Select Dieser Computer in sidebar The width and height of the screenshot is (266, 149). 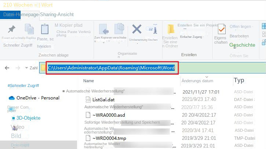18,109
